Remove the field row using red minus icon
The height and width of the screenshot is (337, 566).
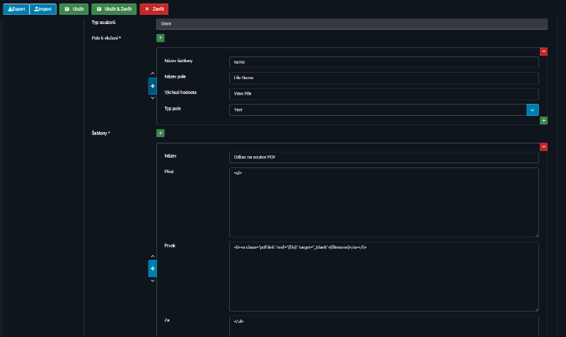coord(543,52)
